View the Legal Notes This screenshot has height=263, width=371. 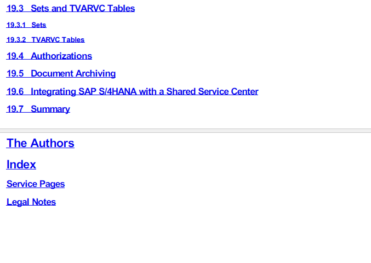pyautogui.click(x=31, y=202)
